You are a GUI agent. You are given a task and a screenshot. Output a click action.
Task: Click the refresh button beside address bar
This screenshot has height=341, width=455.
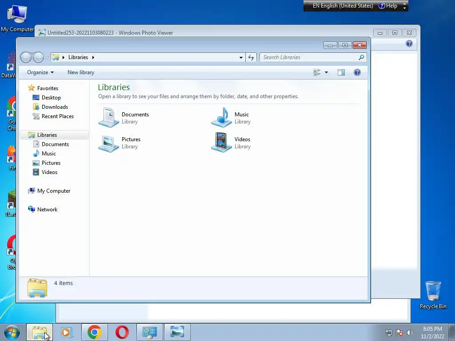coord(251,57)
